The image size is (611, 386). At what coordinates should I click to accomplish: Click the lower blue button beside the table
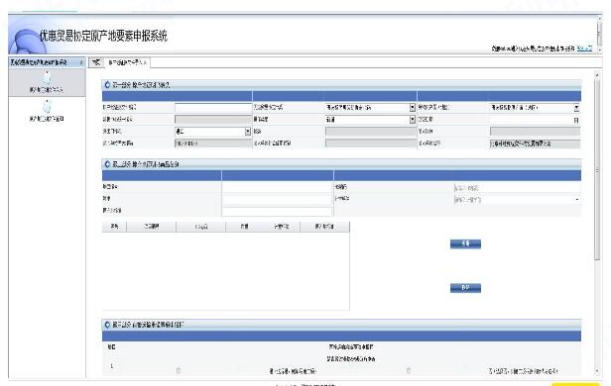click(465, 288)
